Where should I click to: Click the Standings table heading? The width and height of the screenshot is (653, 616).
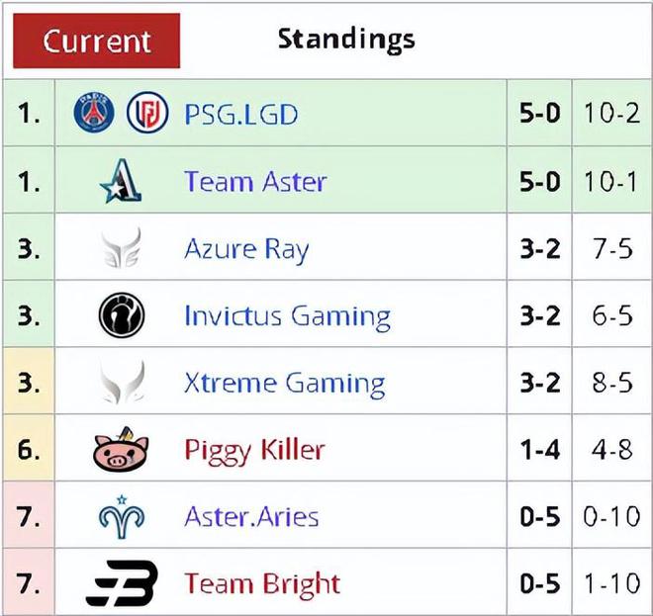coord(346,40)
